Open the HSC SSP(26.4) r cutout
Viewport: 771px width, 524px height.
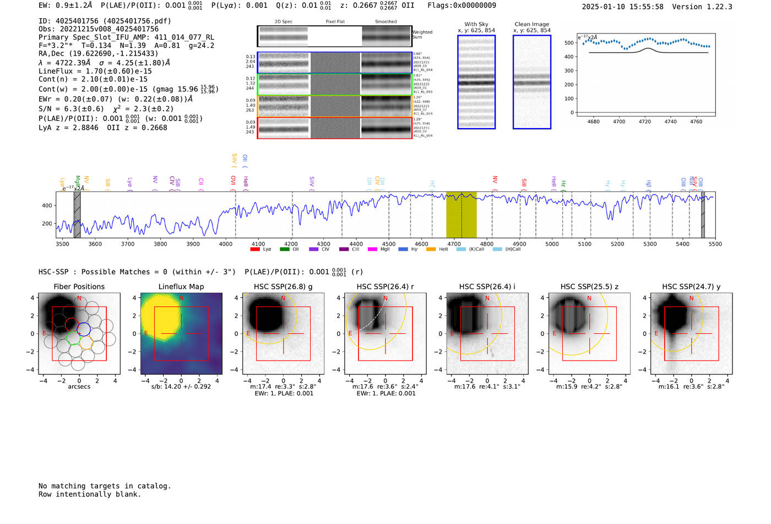coord(385,334)
